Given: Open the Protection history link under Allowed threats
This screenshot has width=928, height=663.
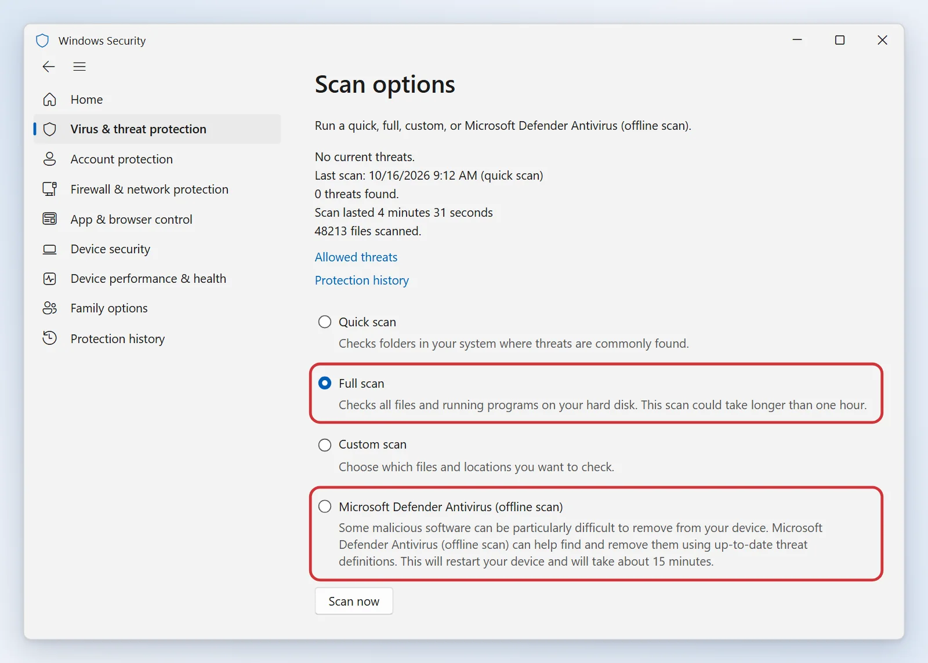Looking at the screenshot, I should [362, 280].
